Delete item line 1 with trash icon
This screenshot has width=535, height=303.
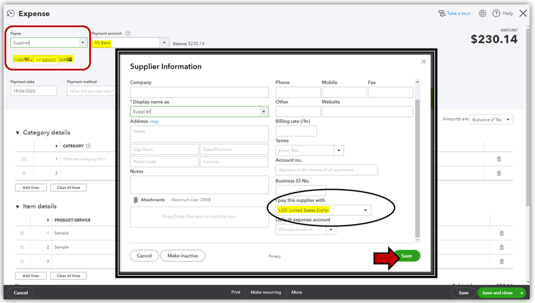[502, 233]
